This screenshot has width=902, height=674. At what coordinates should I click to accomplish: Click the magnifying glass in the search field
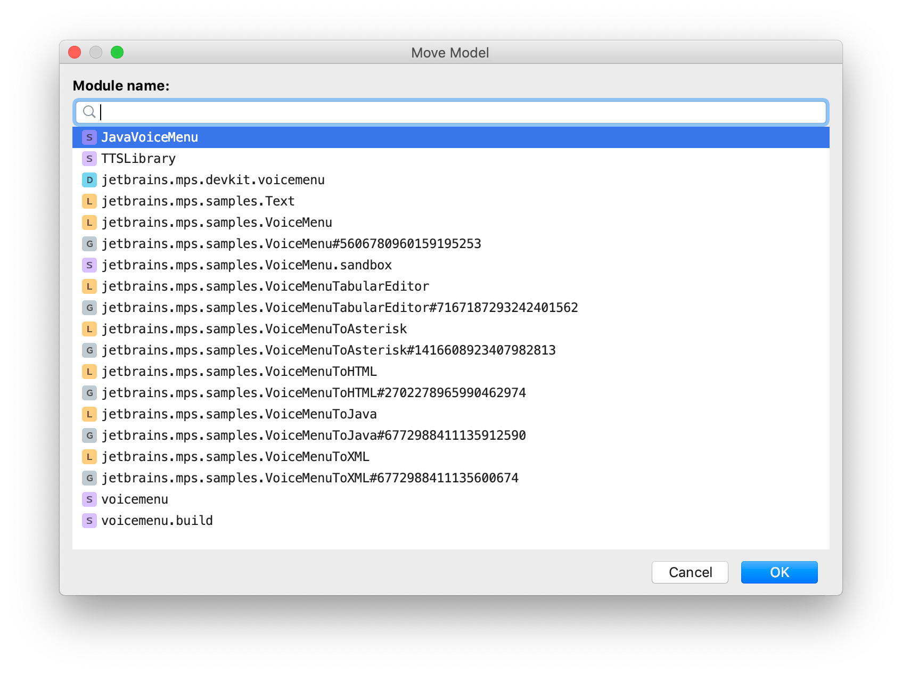click(x=89, y=112)
